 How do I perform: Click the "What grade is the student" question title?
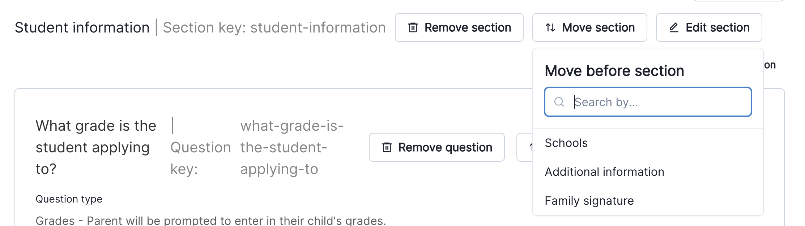96,147
